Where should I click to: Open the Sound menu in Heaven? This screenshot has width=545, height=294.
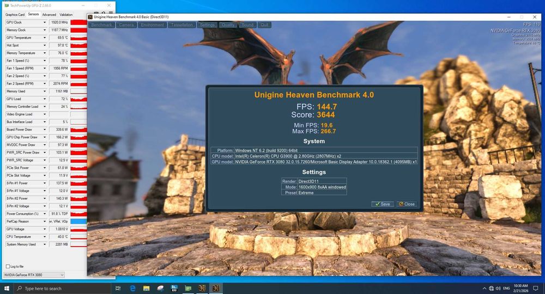click(x=247, y=25)
